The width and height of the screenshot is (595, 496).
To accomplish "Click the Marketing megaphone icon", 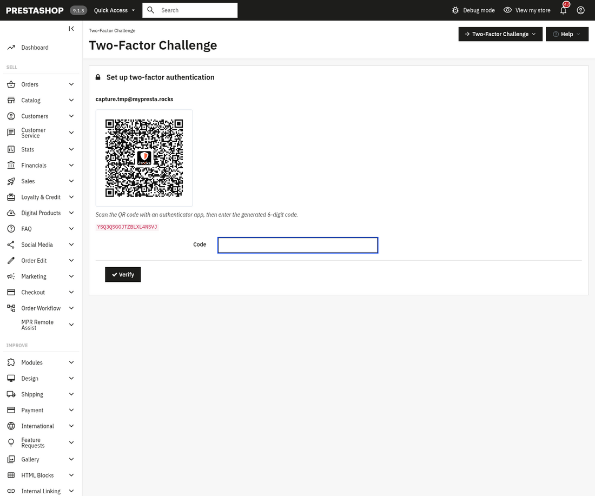I will pos(11,276).
